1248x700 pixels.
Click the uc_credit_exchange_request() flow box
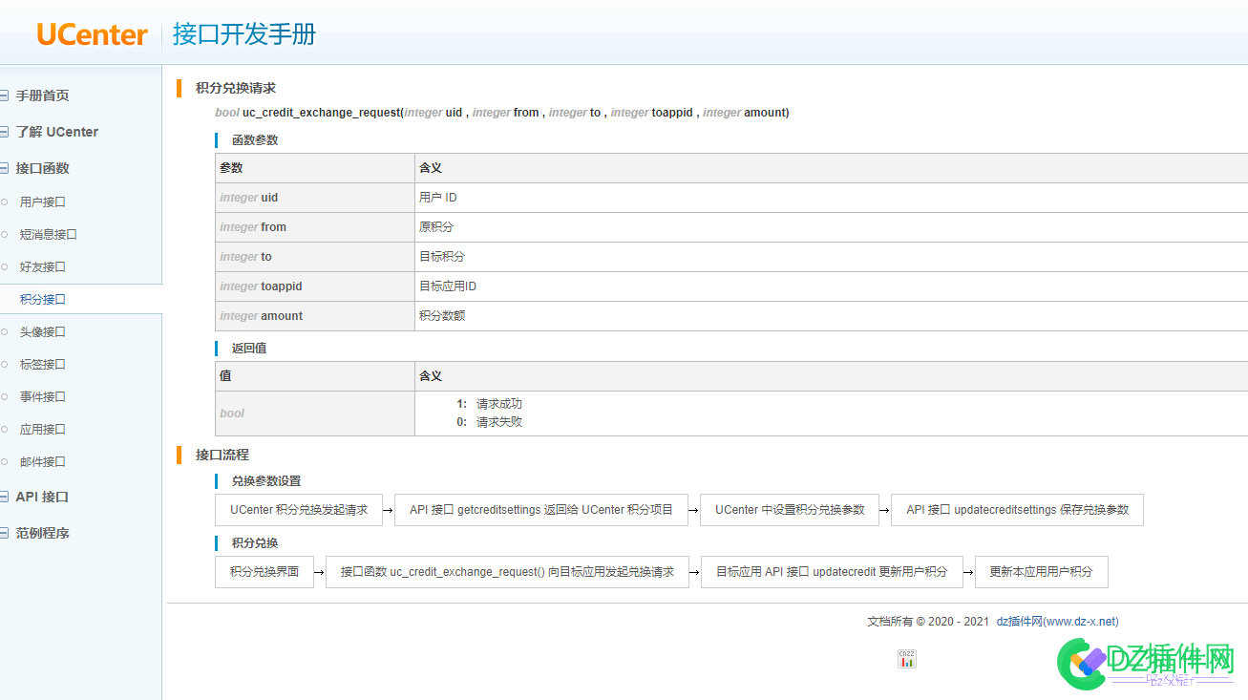click(507, 572)
